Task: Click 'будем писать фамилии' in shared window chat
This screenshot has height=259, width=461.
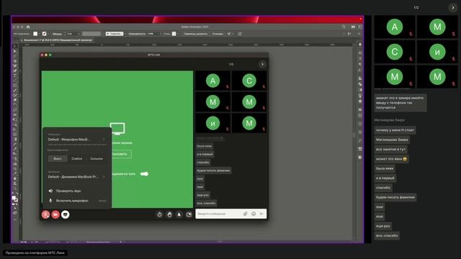Action: tap(213, 171)
